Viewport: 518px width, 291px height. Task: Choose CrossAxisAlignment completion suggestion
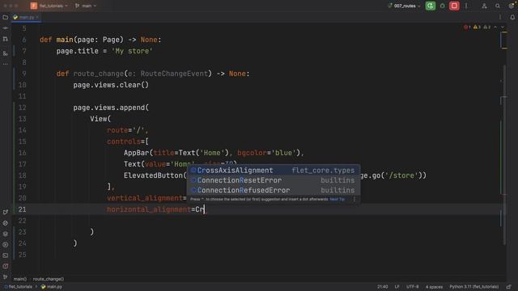(x=274, y=171)
